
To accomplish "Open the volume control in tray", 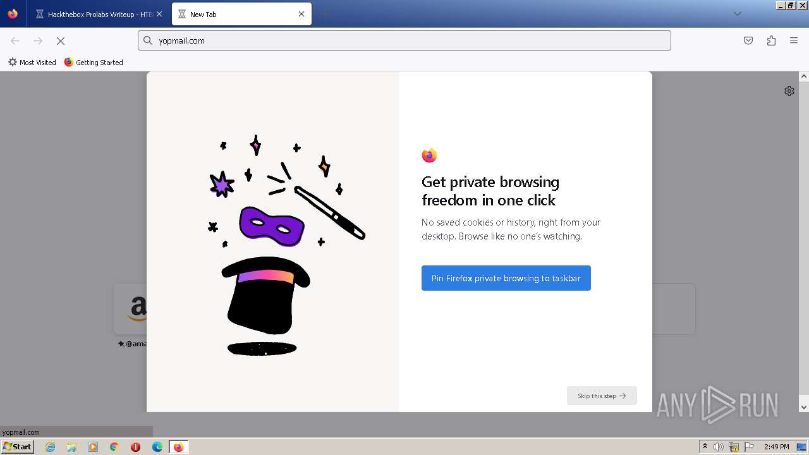I will click(x=719, y=447).
